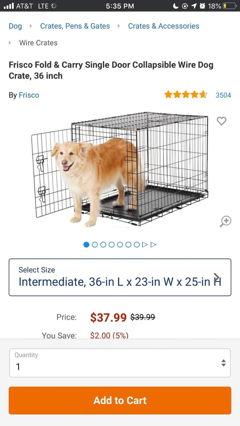Image resolution: width=240 pixels, height=426 pixels.
Task: Tap the dog crate product photo
Action: coord(120,168)
